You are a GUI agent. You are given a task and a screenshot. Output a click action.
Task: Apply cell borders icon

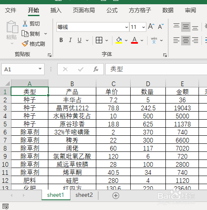point(99,40)
